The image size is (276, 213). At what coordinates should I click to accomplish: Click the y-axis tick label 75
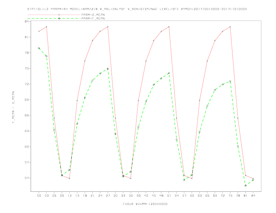click(26, 68)
